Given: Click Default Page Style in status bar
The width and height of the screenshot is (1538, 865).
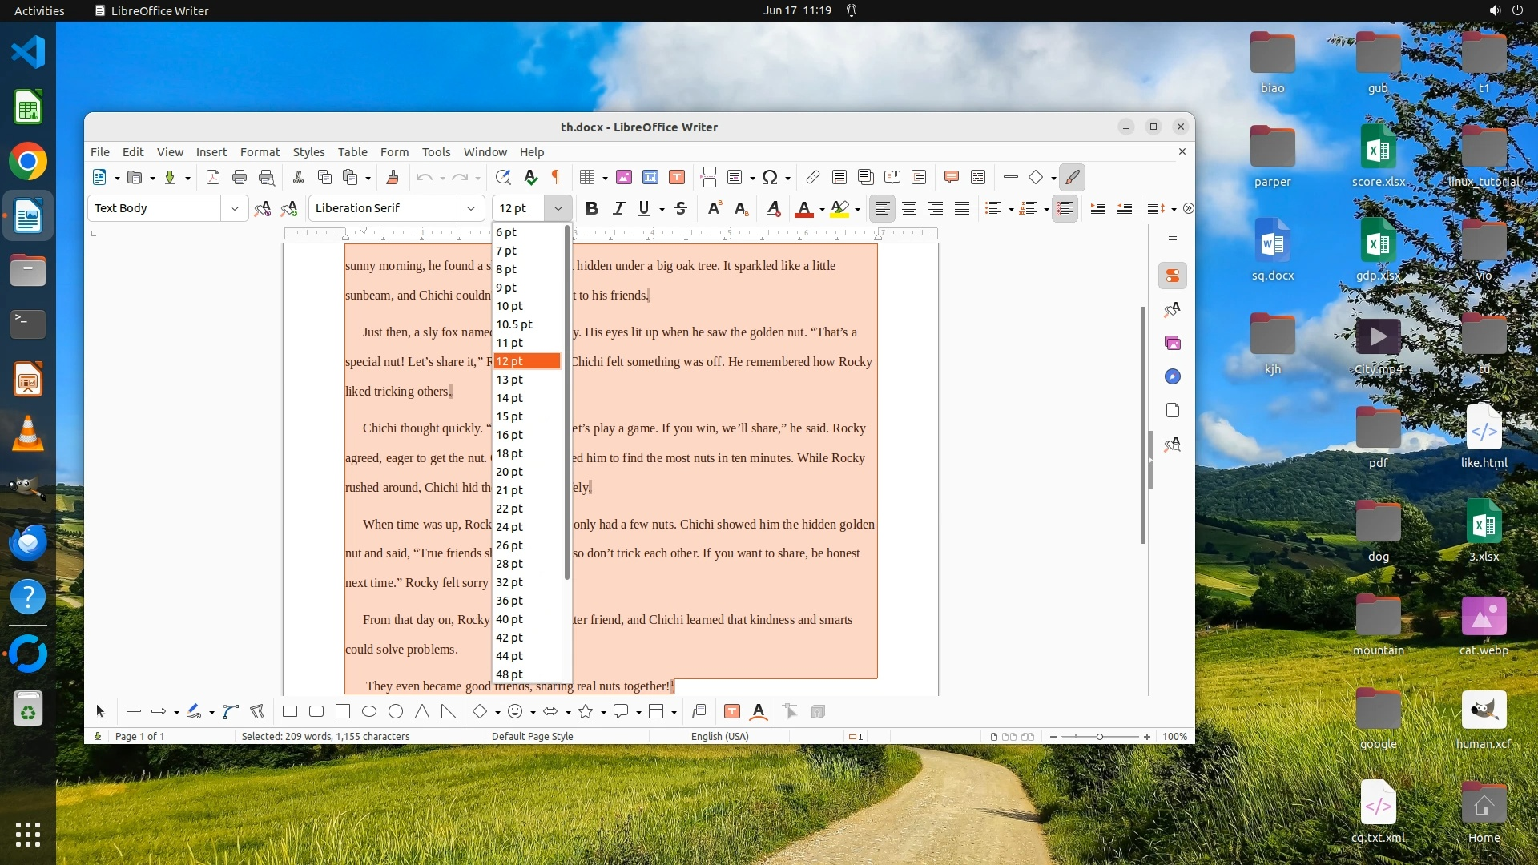Looking at the screenshot, I should pos(532,736).
